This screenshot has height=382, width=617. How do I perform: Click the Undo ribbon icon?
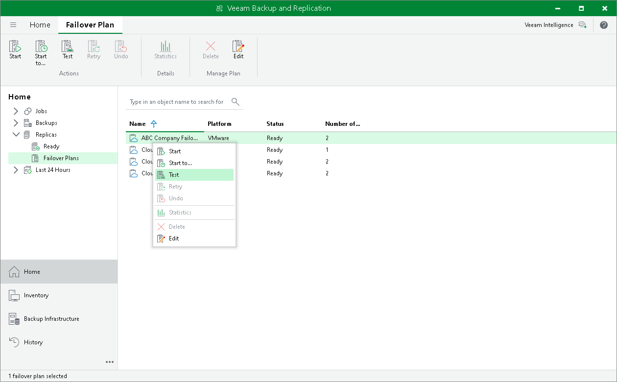tap(121, 50)
